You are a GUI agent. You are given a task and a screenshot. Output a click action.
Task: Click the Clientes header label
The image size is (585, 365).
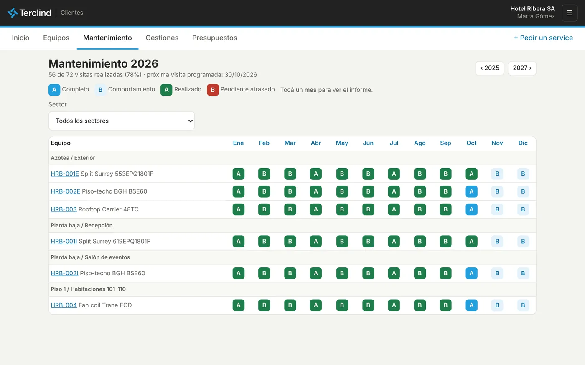(72, 13)
